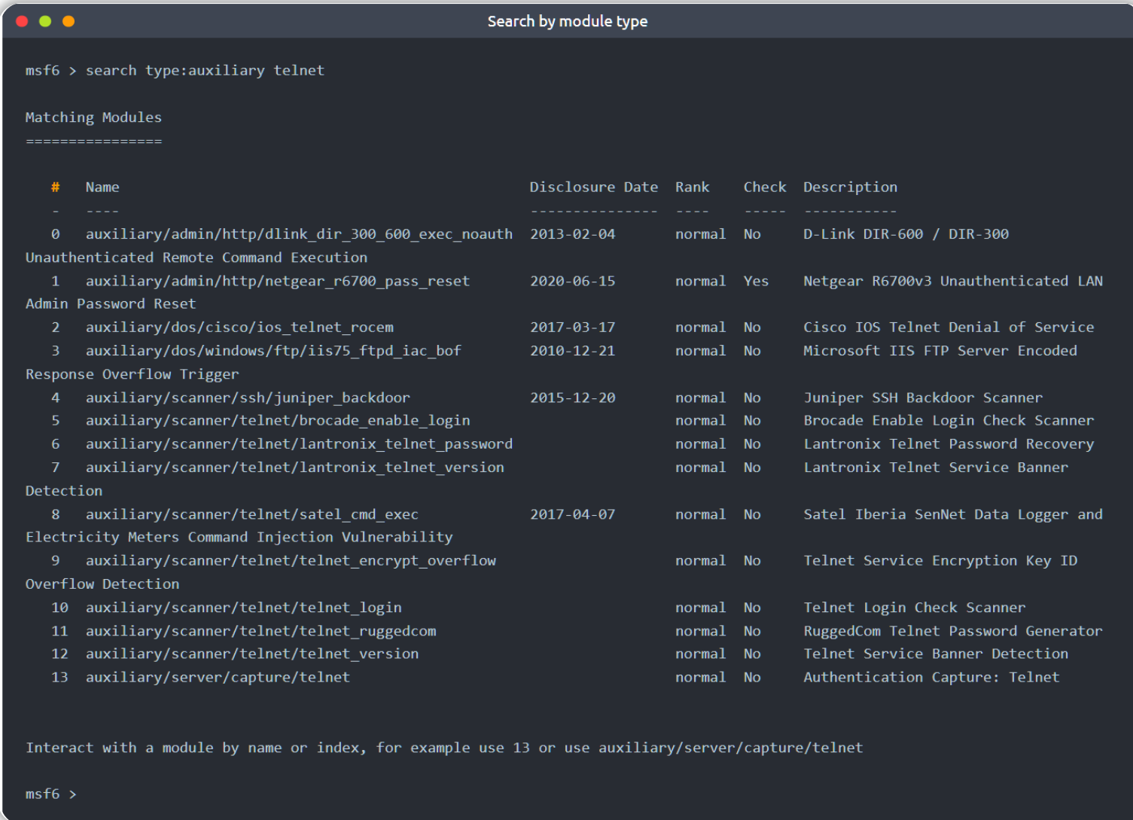This screenshot has width=1133, height=820.
Task: Click the bottom msf6 prompt
Action: pos(50,794)
